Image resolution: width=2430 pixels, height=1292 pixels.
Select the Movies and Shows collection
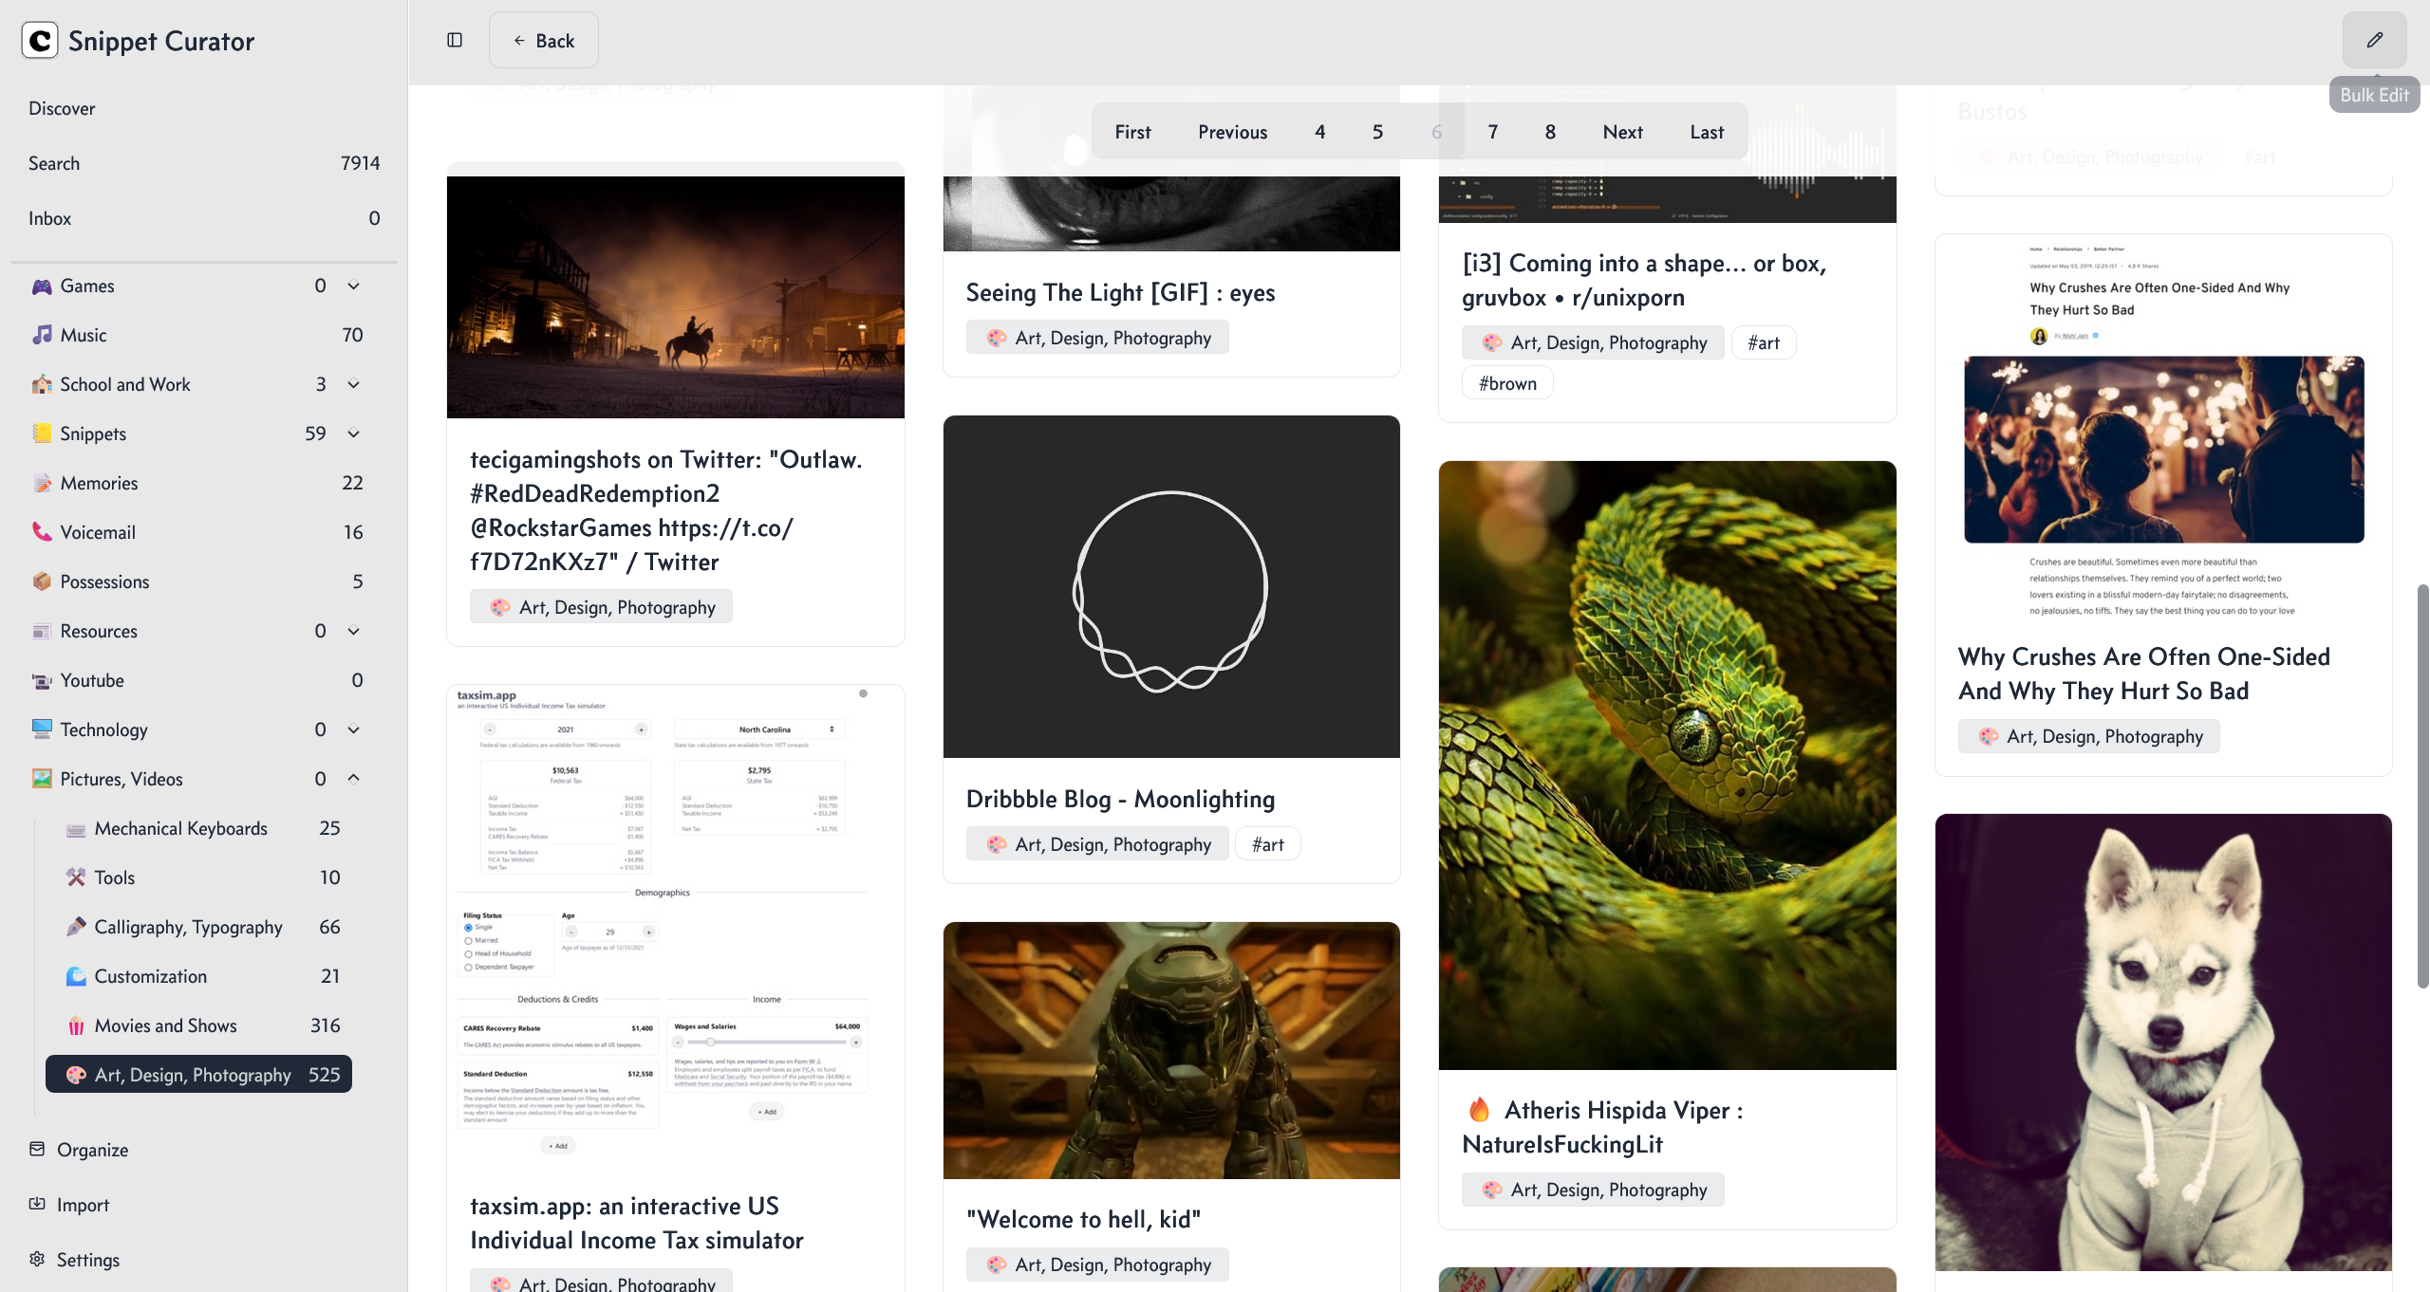click(x=199, y=1025)
